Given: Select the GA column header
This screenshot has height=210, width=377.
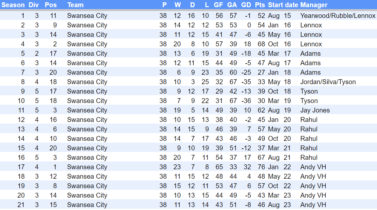Looking at the screenshot, I should [232, 5].
